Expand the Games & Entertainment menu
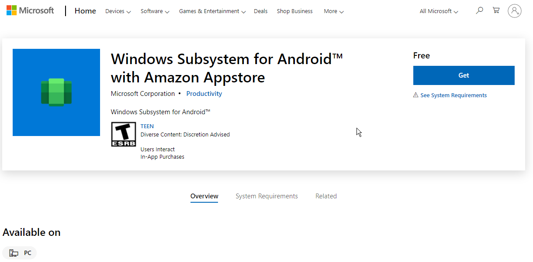The image size is (533, 262). 212,11
